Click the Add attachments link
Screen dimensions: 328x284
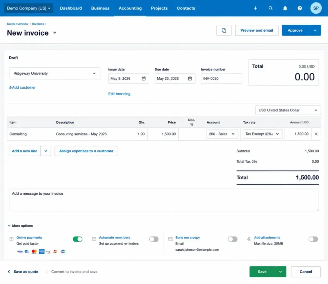click(267, 238)
